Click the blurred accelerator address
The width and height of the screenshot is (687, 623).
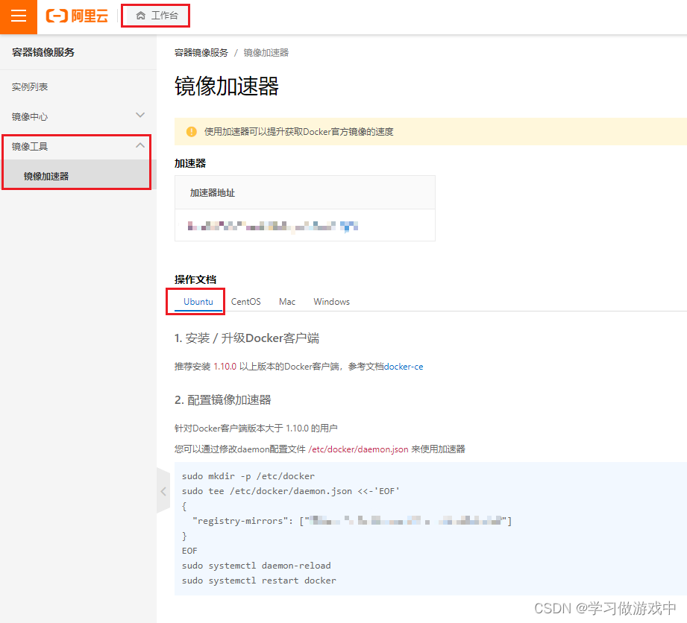[x=262, y=226]
